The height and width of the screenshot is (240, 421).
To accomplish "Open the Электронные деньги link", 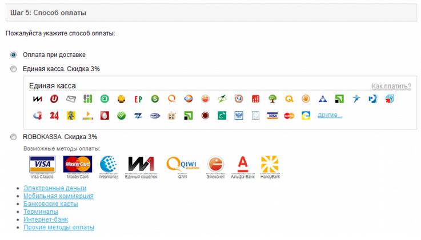I will [55, 188].
